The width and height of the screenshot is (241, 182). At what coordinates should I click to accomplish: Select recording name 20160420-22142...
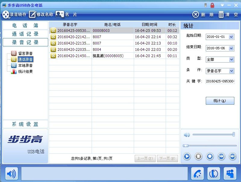(74, 37)
